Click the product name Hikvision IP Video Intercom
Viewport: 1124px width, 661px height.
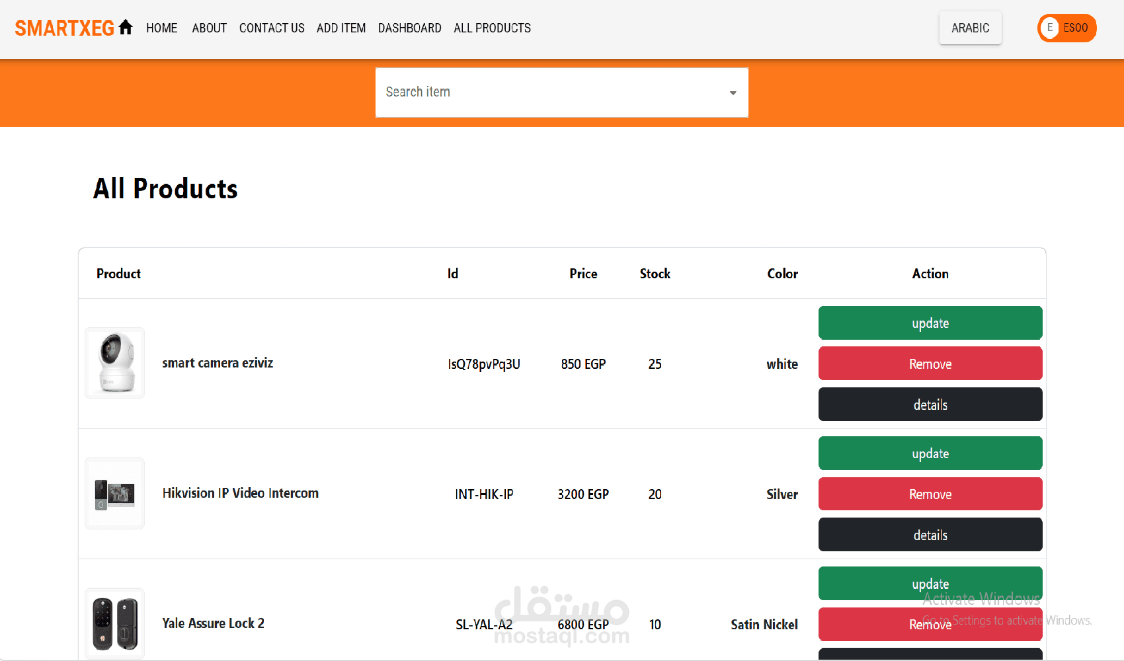tap(241, 493)
